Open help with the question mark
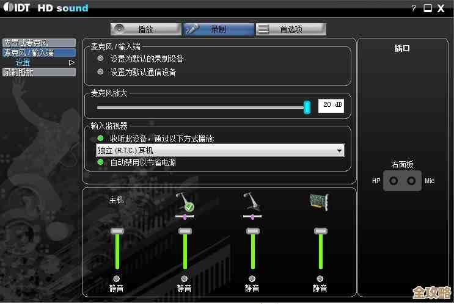Image resolution: width=454 pixels, height=304 pixels. click(x=414, y=8)
